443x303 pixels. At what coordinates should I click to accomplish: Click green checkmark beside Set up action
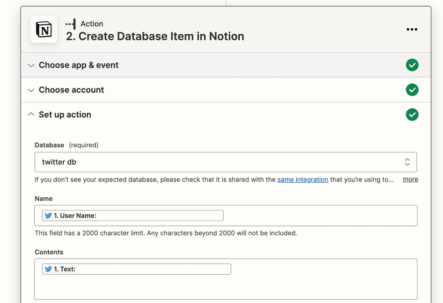(x=412, y=115)
